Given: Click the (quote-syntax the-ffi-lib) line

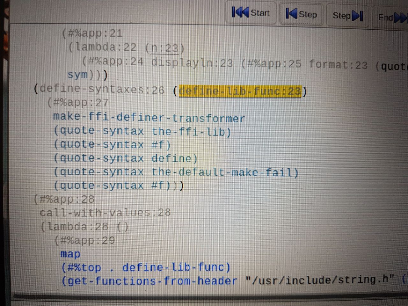Looking at the screenshot, I should coord(142,131).
